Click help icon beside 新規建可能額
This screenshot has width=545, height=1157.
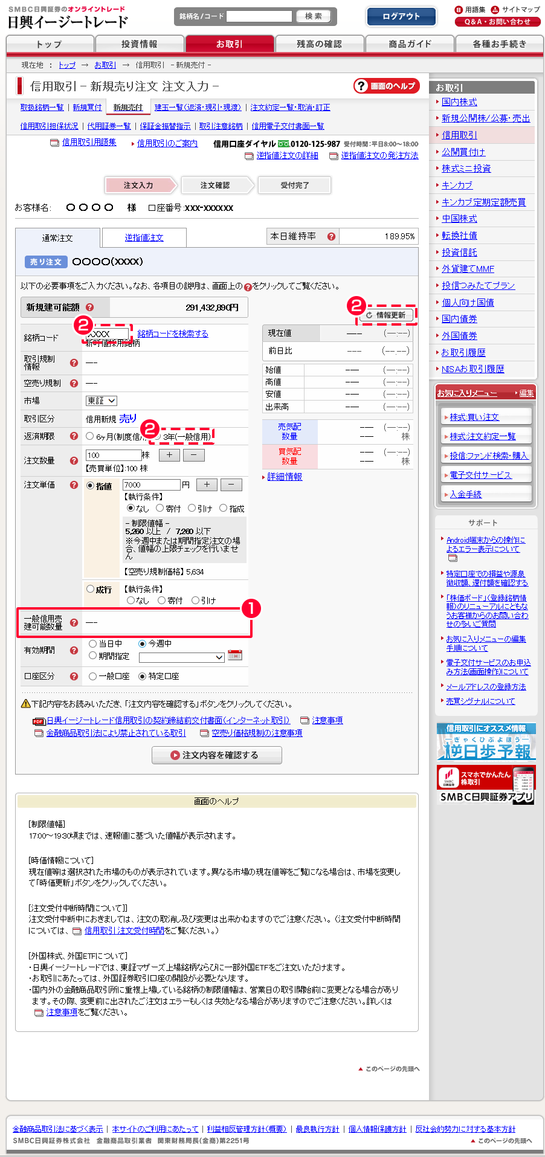[89, 308]
